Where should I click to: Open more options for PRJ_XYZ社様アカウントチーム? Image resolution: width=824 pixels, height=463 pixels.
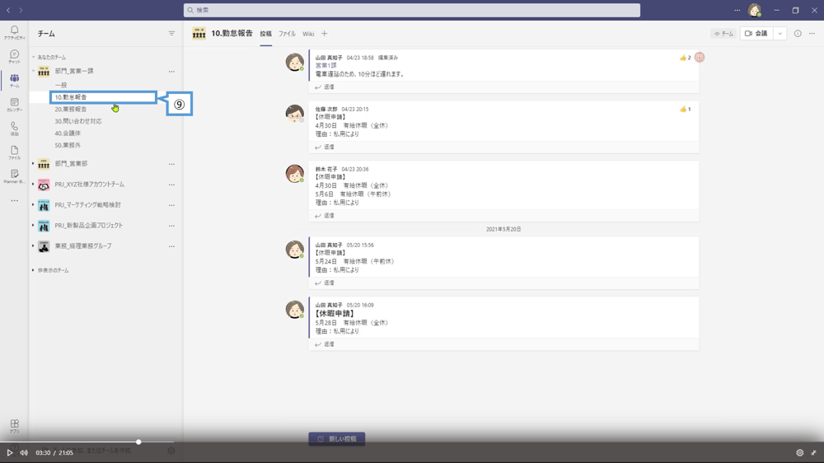(171, 185)
